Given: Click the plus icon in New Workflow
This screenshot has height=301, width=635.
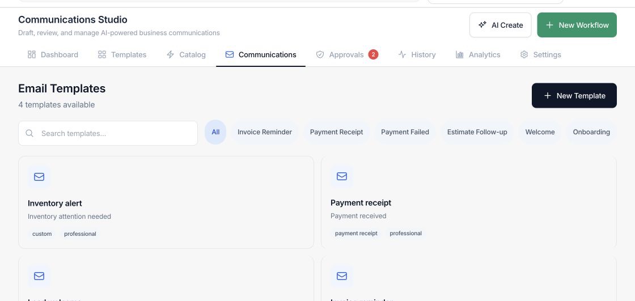Looking at the screenshot, I should point(549,25).
